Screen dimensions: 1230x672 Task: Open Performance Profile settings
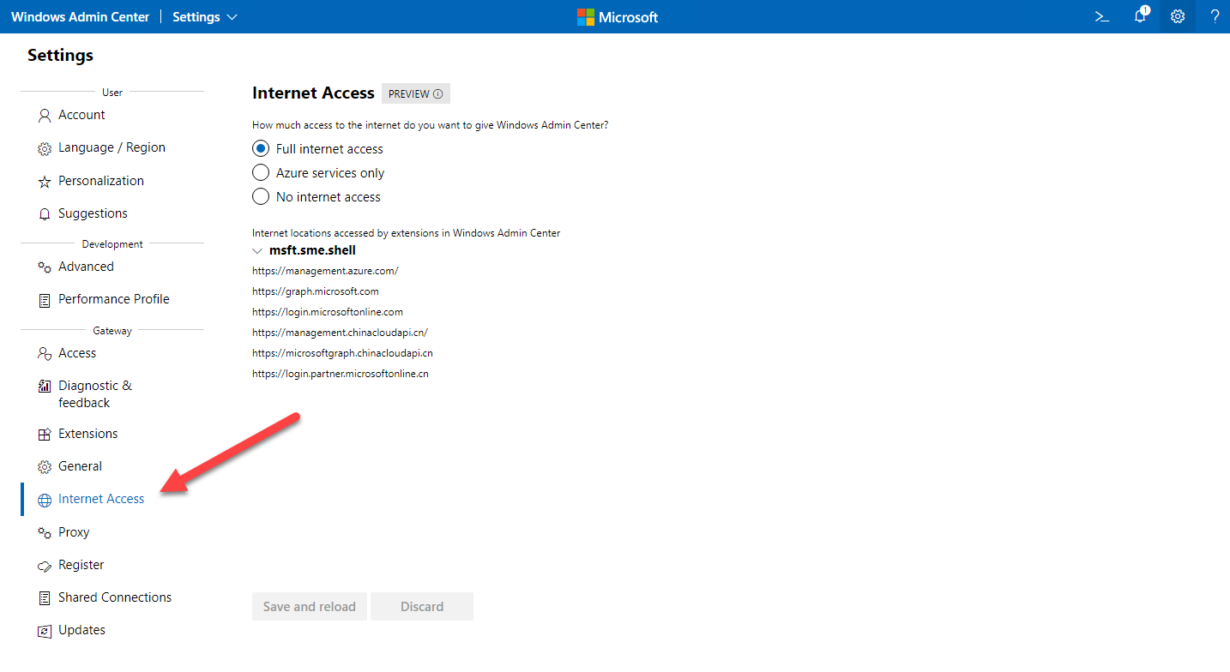(x=112, y=299)
